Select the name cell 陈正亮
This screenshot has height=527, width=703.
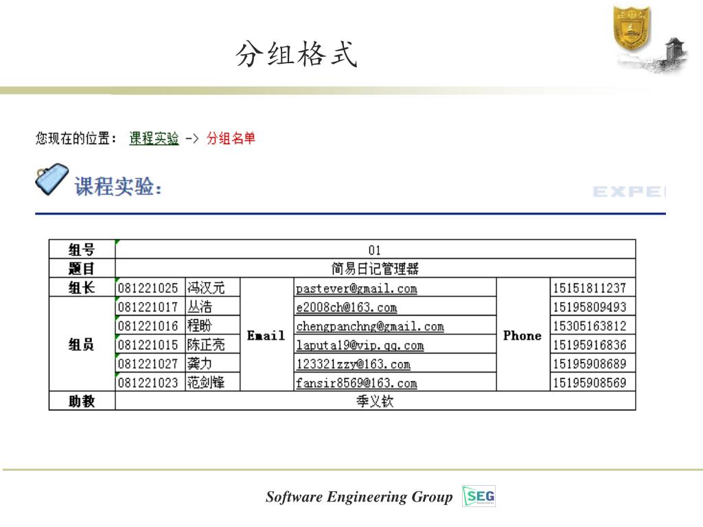click(x=212, y=344)
